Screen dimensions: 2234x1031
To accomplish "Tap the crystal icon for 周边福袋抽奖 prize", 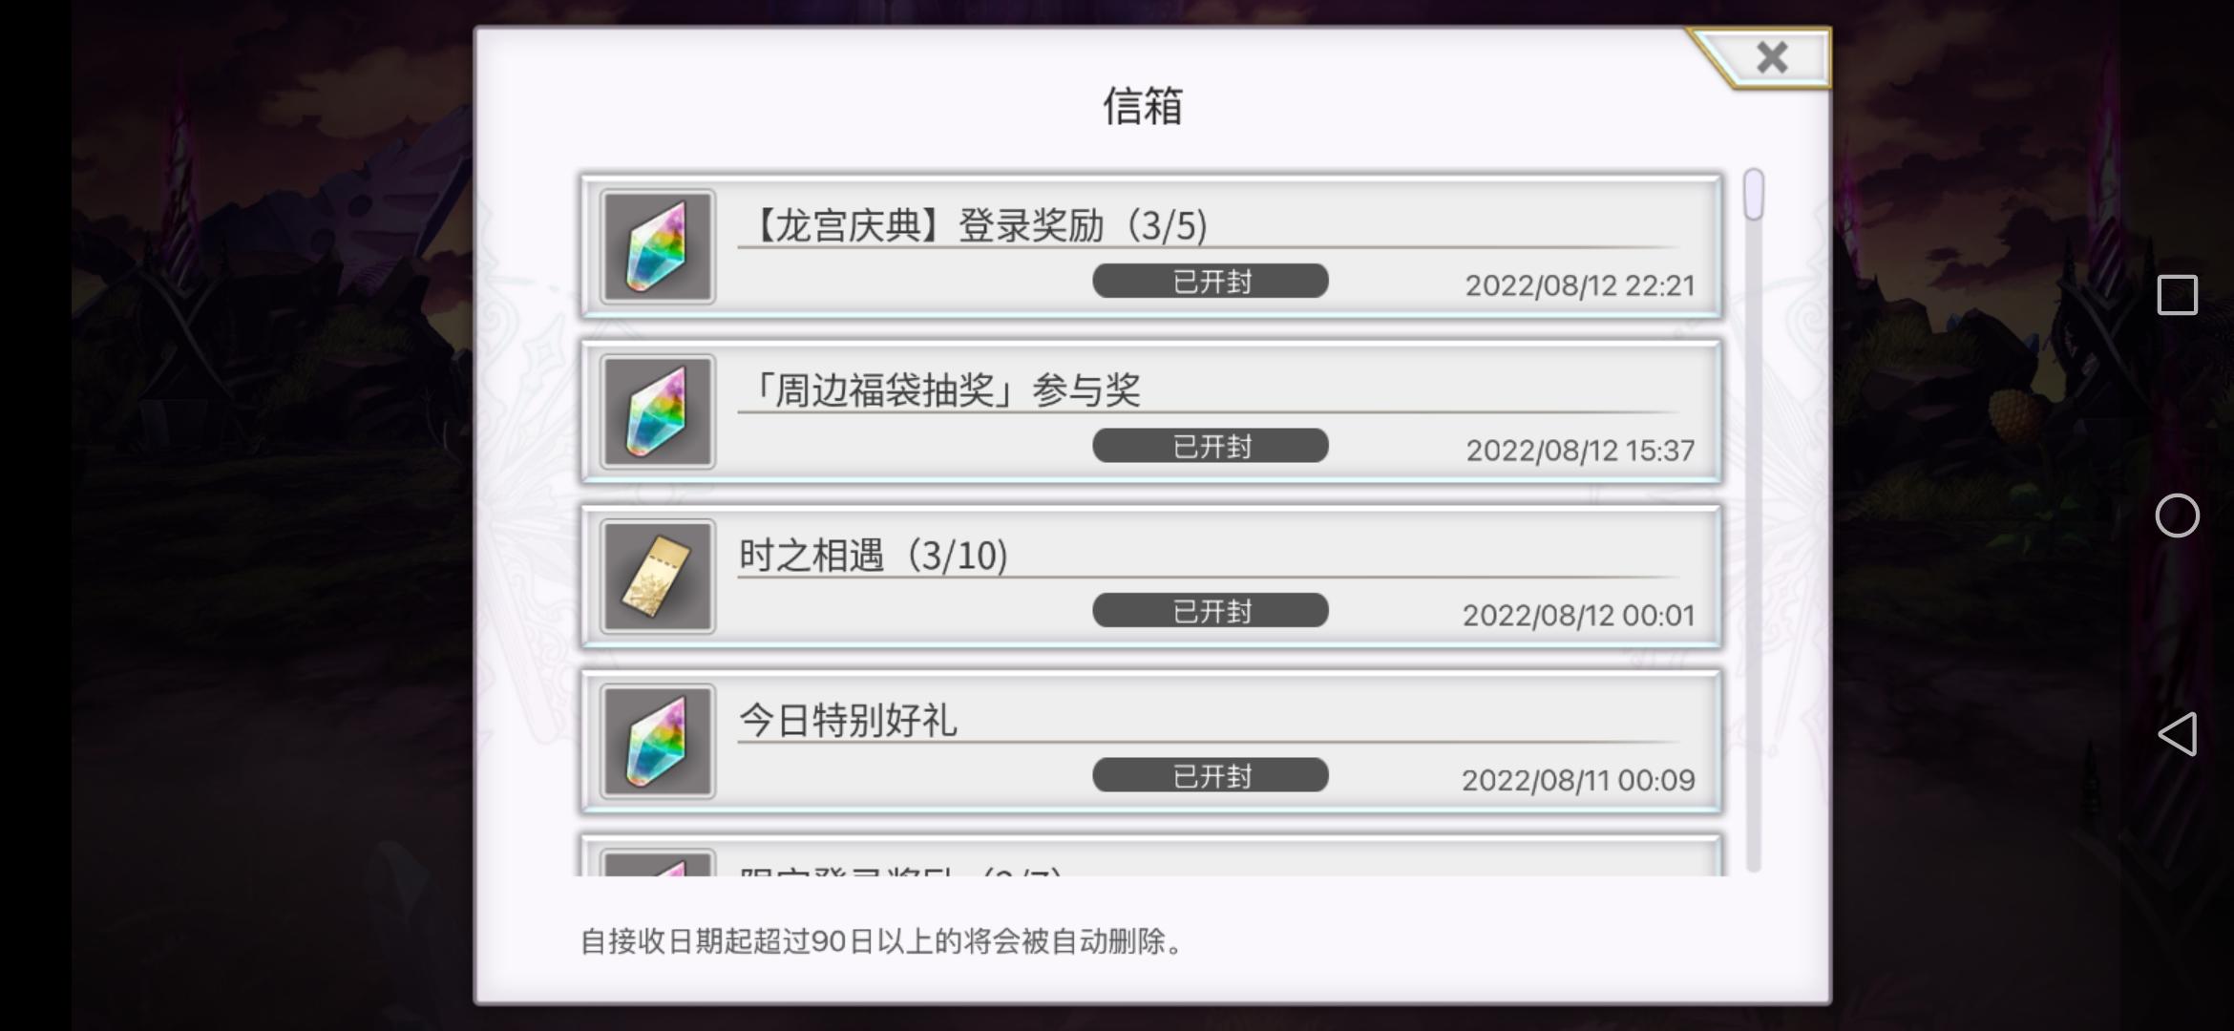I will tap(657, 412).
